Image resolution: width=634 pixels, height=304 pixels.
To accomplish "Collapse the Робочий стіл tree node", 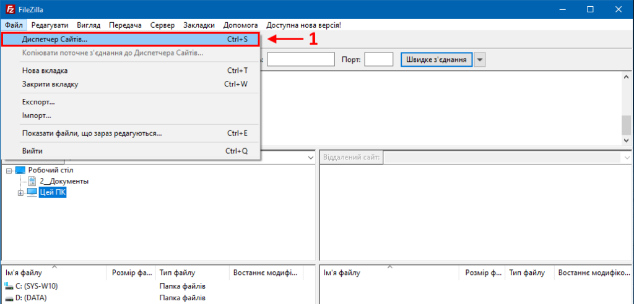I will pos(9,170).
